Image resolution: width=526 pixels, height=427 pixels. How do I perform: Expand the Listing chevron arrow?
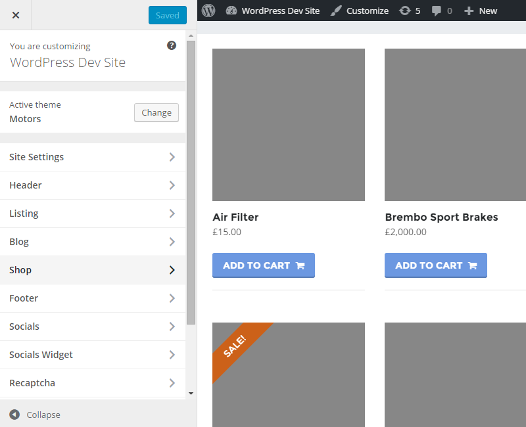[172, 213]
